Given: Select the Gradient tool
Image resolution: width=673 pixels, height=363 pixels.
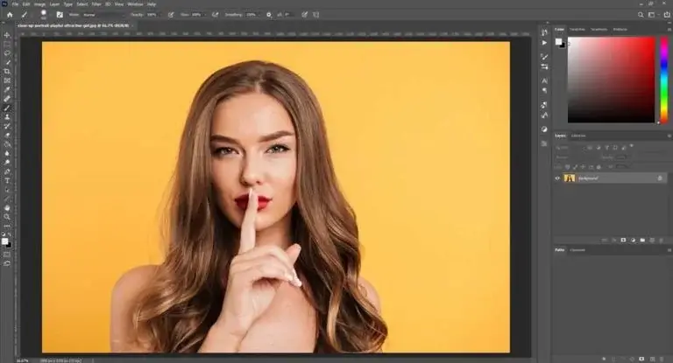Looking at the screenshot, I should pos(7,144).
